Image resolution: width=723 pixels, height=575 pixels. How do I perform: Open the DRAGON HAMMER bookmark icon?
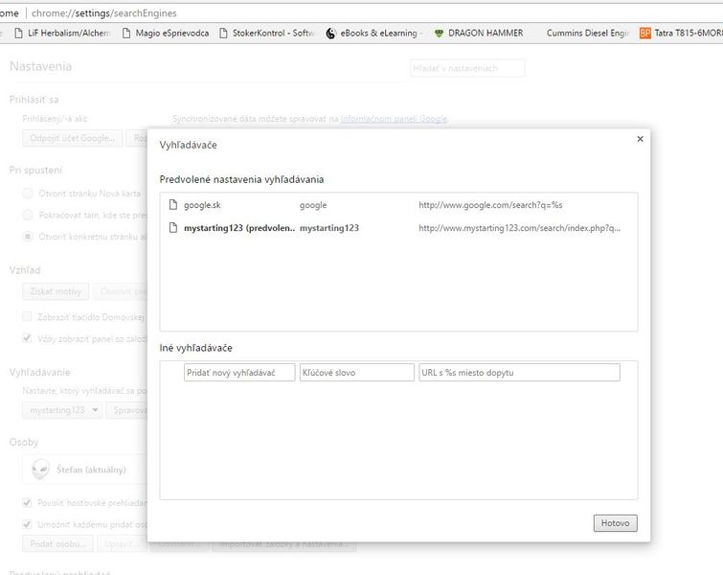439,33
